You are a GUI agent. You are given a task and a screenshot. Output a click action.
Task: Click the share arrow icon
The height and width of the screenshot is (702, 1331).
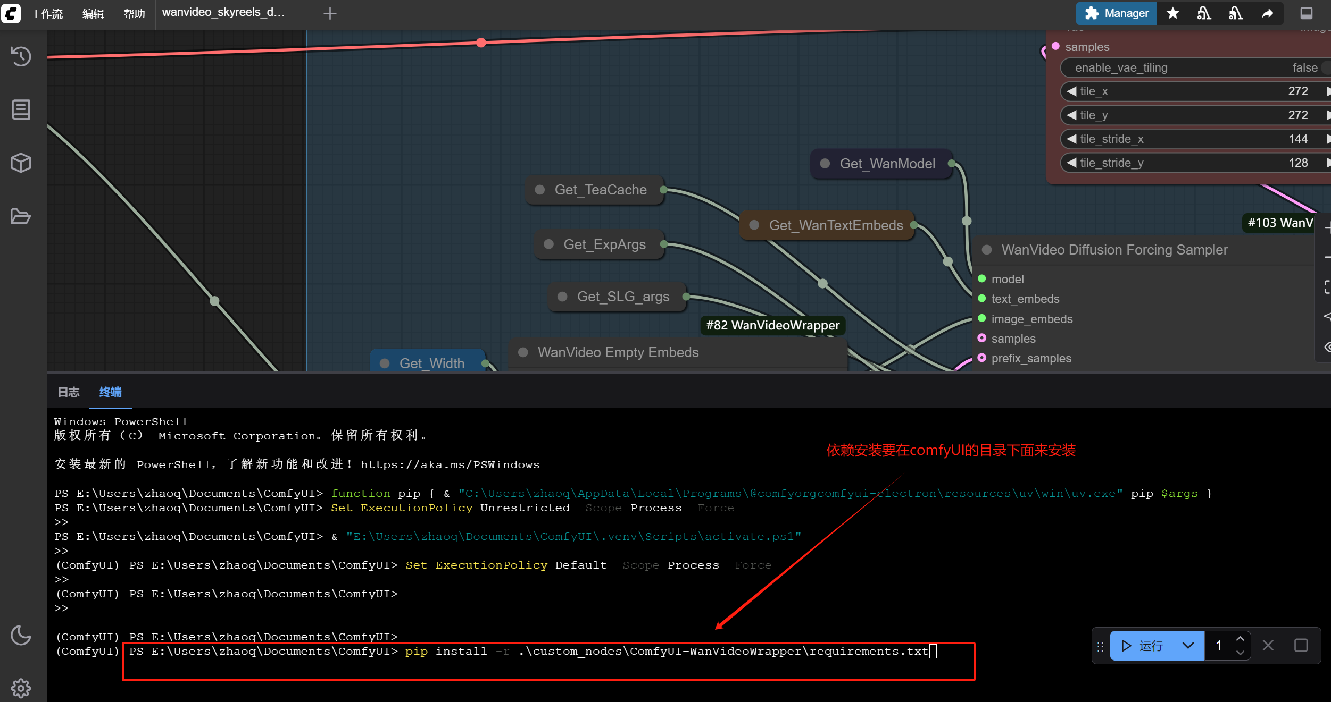(x=1268, y=13)
